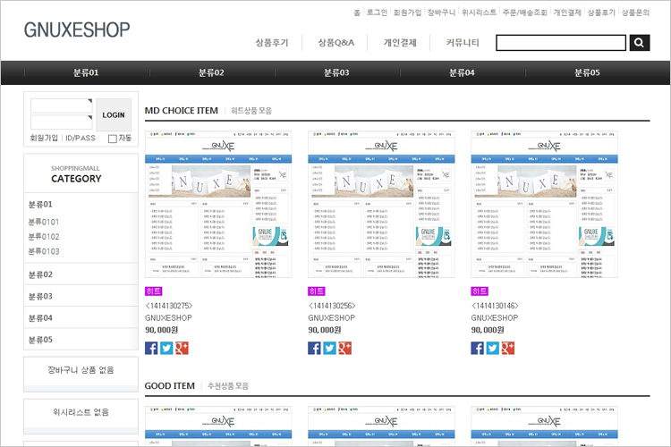
Task: Enable the 자동 auto-login checkbox
Action: [x=113, y=139]
